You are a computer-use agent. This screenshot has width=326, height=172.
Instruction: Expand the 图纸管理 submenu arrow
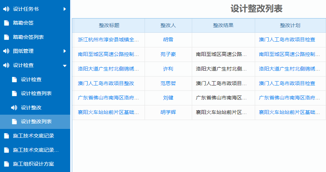(64, 51)
